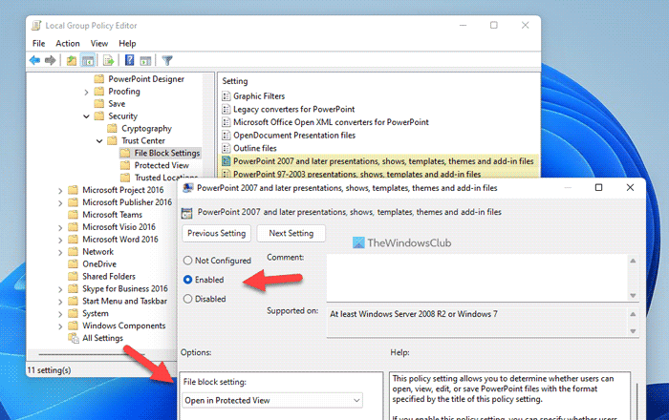The image size is (669, 420).
Task: Select PowerPoint 2007 and later presentations row
Action: pos(378,161)
